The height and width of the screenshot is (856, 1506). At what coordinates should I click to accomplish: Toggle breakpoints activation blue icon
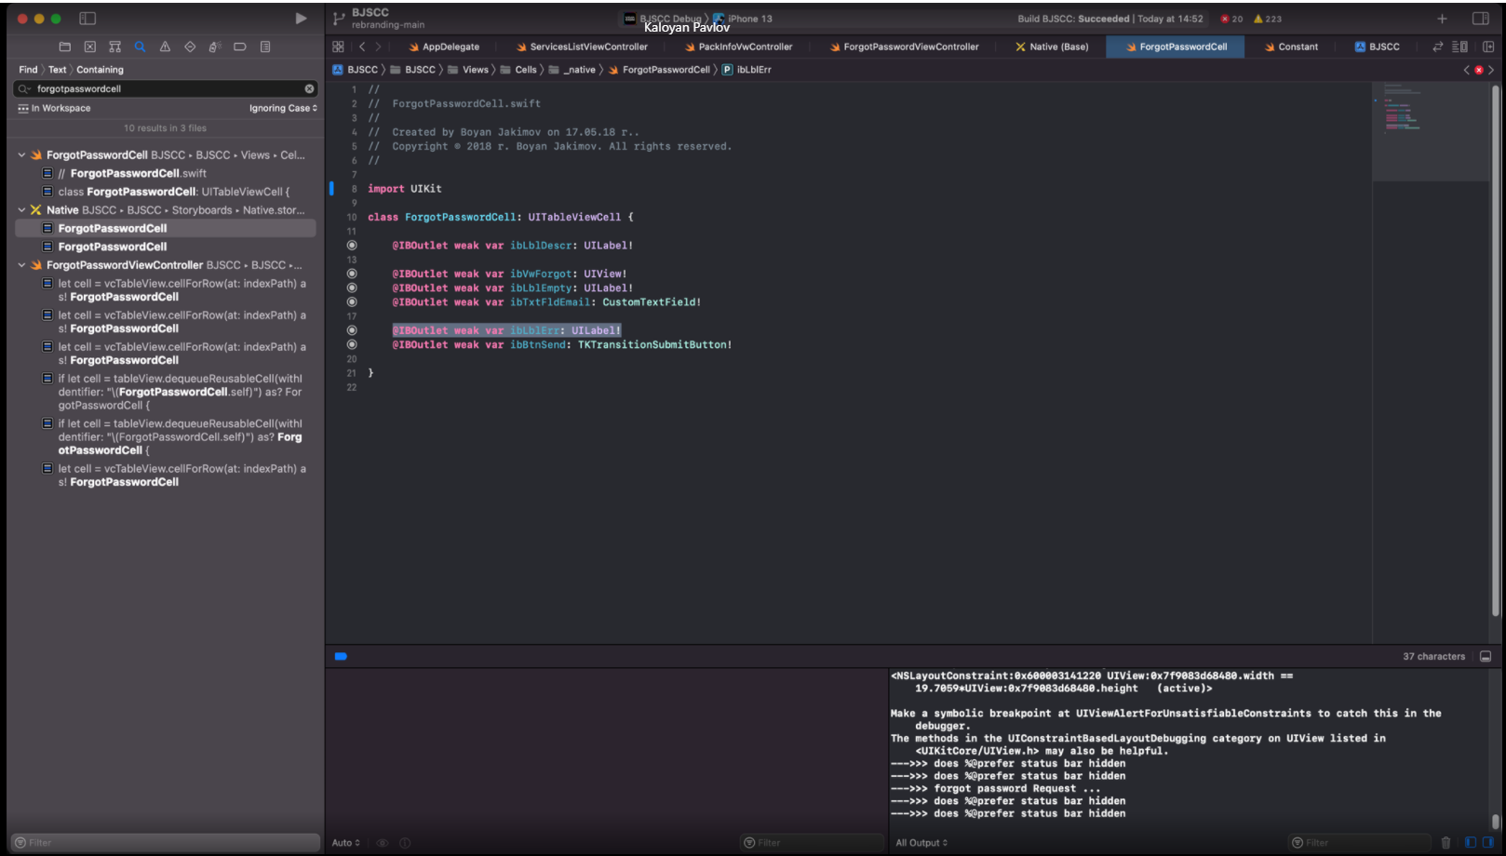pyautogui.click(x=341, y=656)
